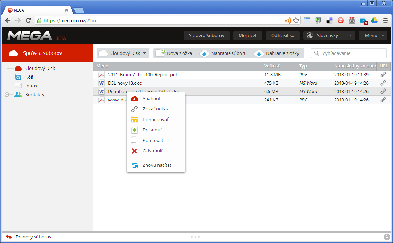Click the Inbox envelope icon
The image size is (393, 243).
18,86
